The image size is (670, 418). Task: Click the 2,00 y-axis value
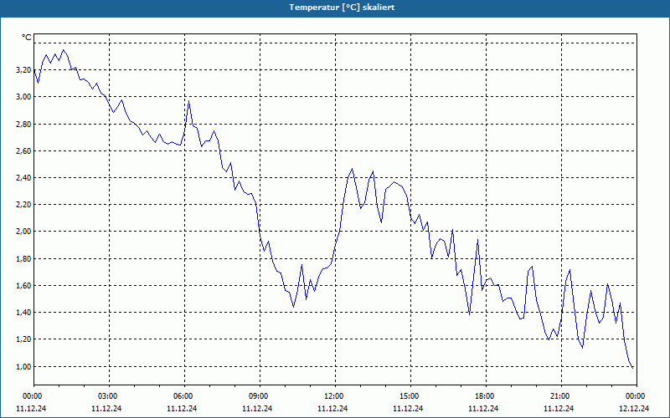tap(23, 232)
